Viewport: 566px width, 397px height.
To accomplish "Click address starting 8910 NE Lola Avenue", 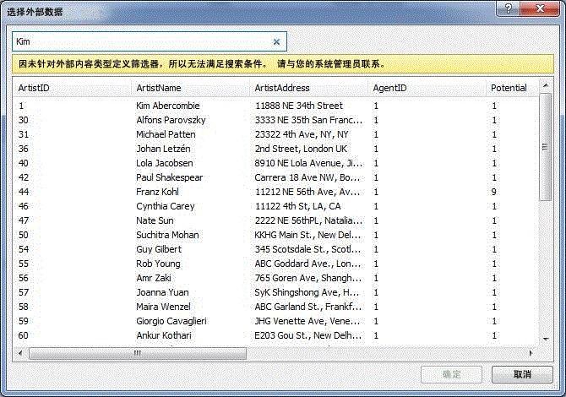I will (308, 163).
